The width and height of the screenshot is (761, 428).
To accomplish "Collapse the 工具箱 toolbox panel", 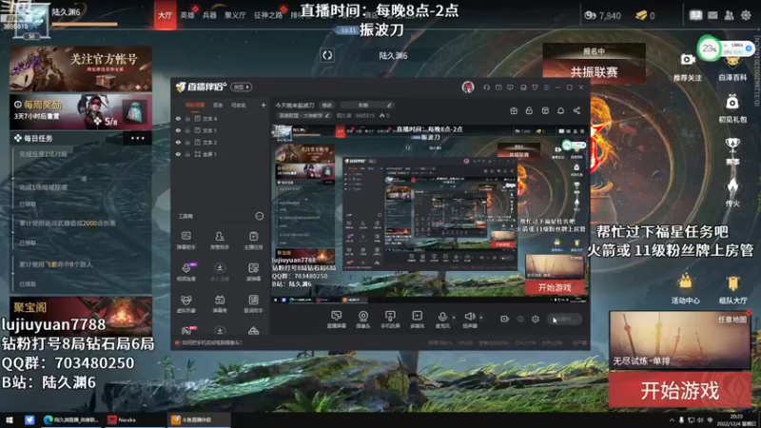I will [259, 216].
